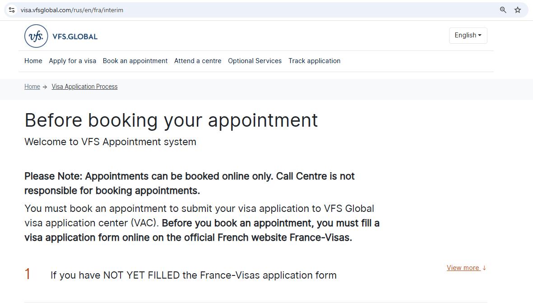Select the Home menu item
The image size is (533, 307).
click(33, 60)
